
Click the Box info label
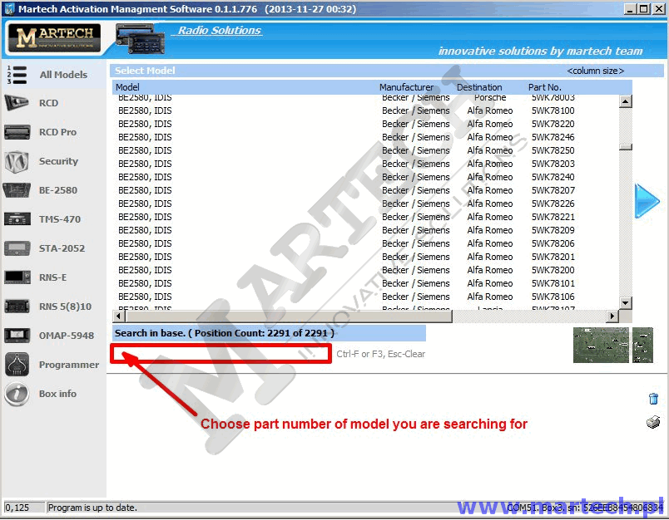[57, 394]
